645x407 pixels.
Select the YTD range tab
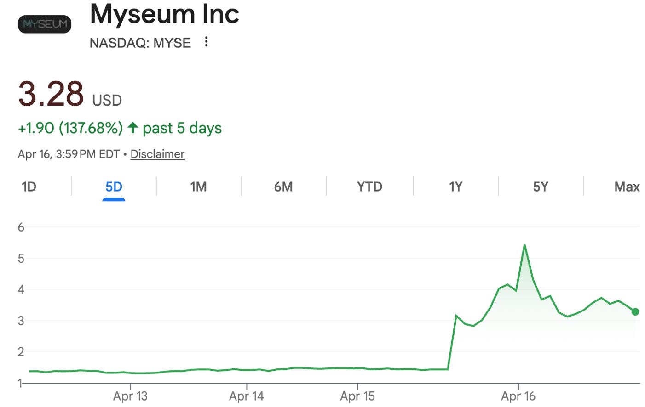369,187
